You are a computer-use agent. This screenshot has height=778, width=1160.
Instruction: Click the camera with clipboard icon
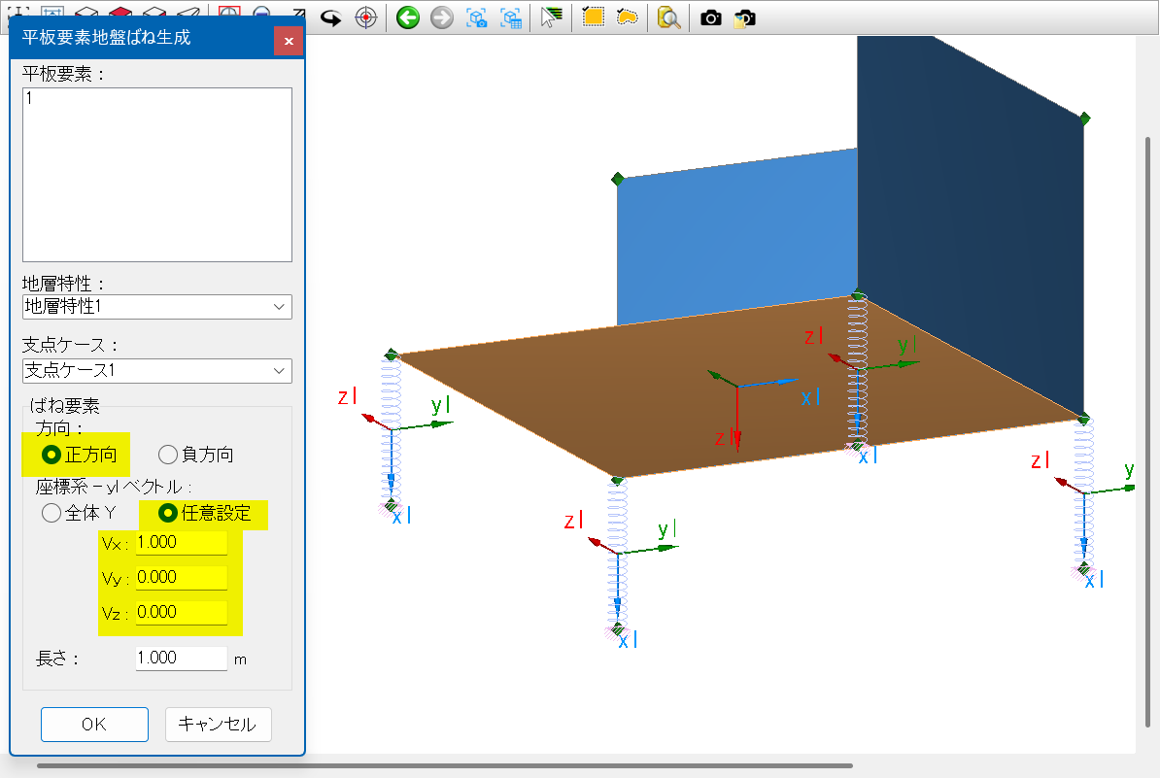coord(744,17)
